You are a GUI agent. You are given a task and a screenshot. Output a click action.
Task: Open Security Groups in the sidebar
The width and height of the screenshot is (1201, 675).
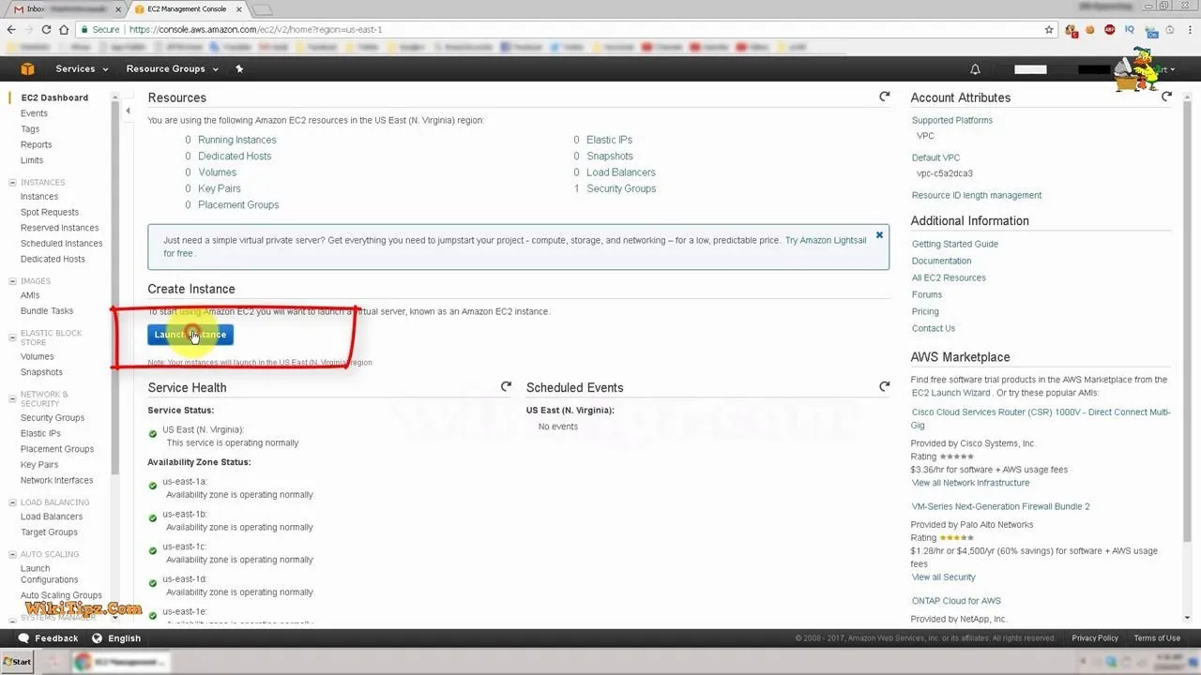point(53,417)
